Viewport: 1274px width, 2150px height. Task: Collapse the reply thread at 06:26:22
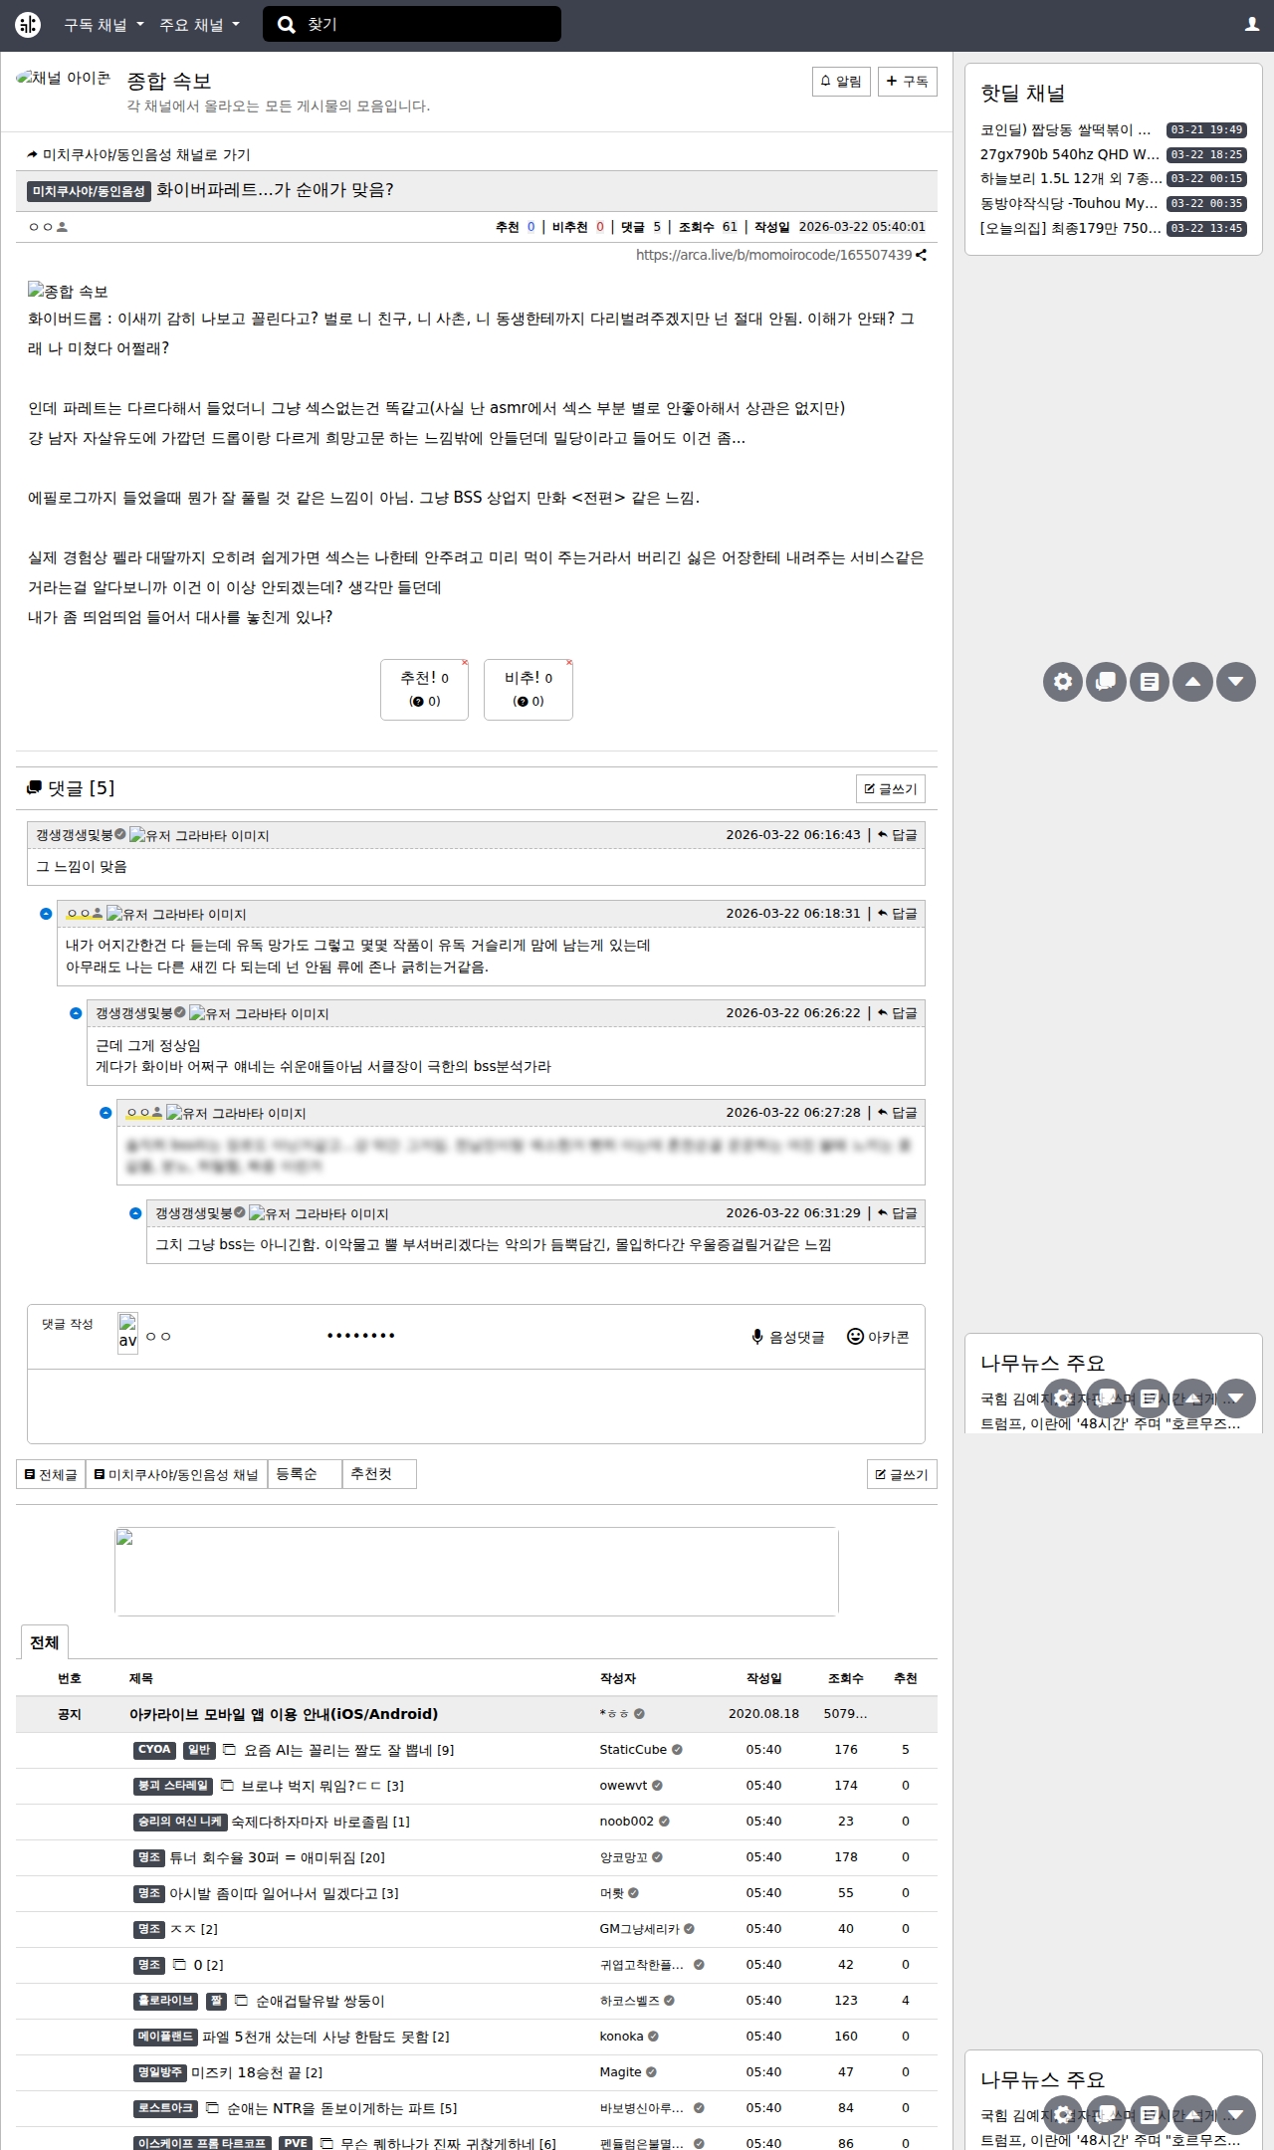coord(76,1013)
